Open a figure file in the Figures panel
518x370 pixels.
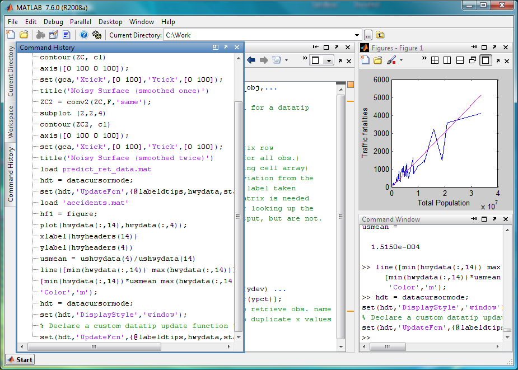click(378, 60)
